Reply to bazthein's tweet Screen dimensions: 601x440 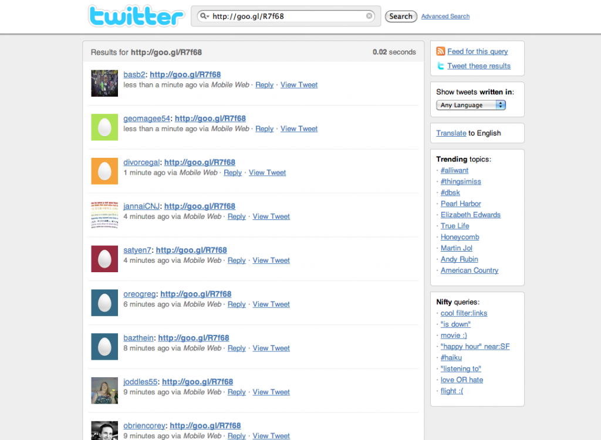[237, 348]
